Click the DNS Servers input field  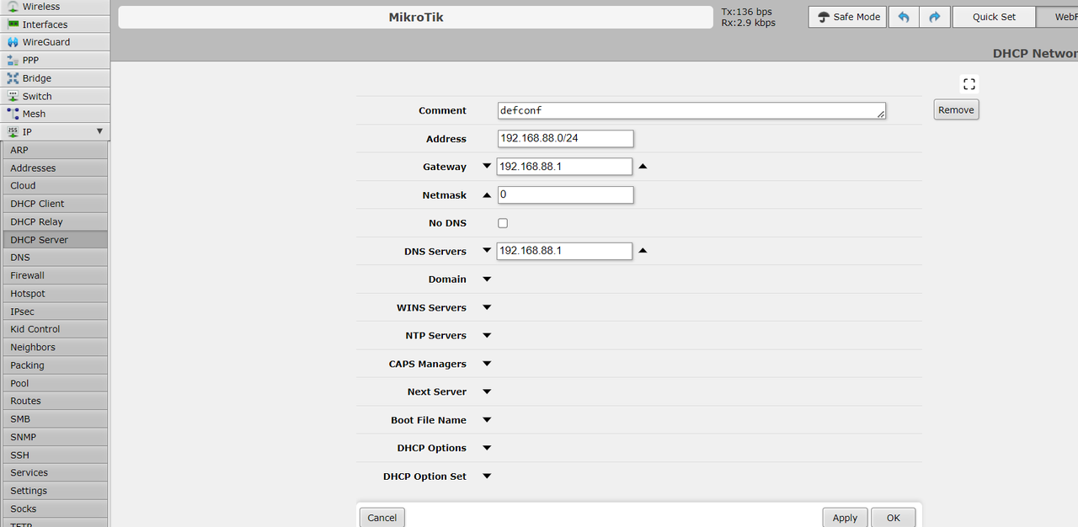click(x=565, y=251)
